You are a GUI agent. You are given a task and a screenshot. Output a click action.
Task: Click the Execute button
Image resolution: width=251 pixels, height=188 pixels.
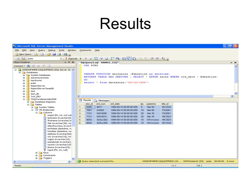pyautogui.click(x=71, y=59)
